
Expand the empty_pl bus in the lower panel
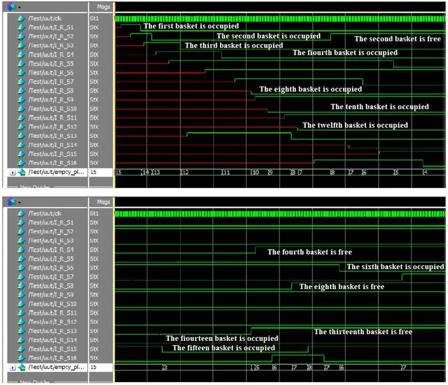(13, 367)
